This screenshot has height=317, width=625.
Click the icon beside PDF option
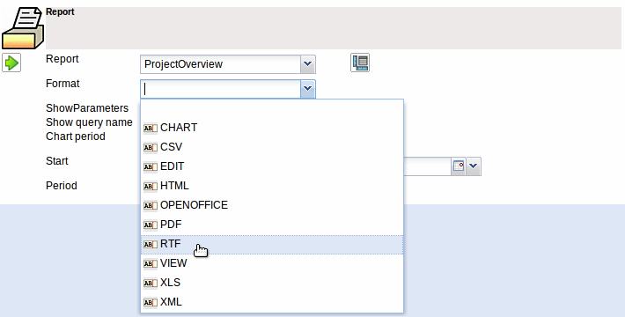click(x=151, y=225)
